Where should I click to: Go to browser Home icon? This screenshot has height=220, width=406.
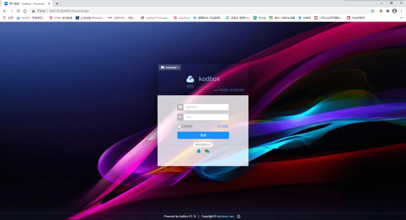25,11
